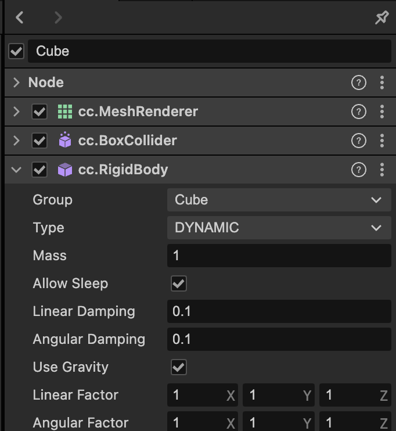Disable the cc.MeshRenderer component checkbox
396x431 pixels.
pos(39,112)
